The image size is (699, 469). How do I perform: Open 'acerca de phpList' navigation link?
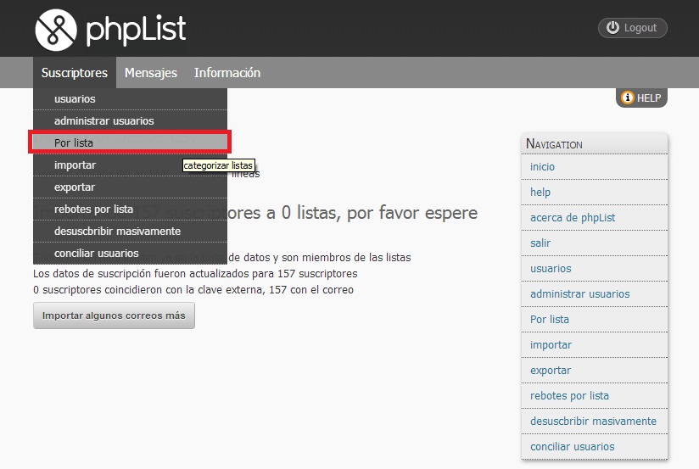tap(572, 218)
